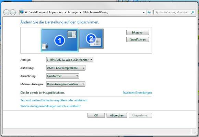Confirm settings with the OK button
Image resolution: width=199 pixels, height=137 pixels.
[x=96, y=115]
